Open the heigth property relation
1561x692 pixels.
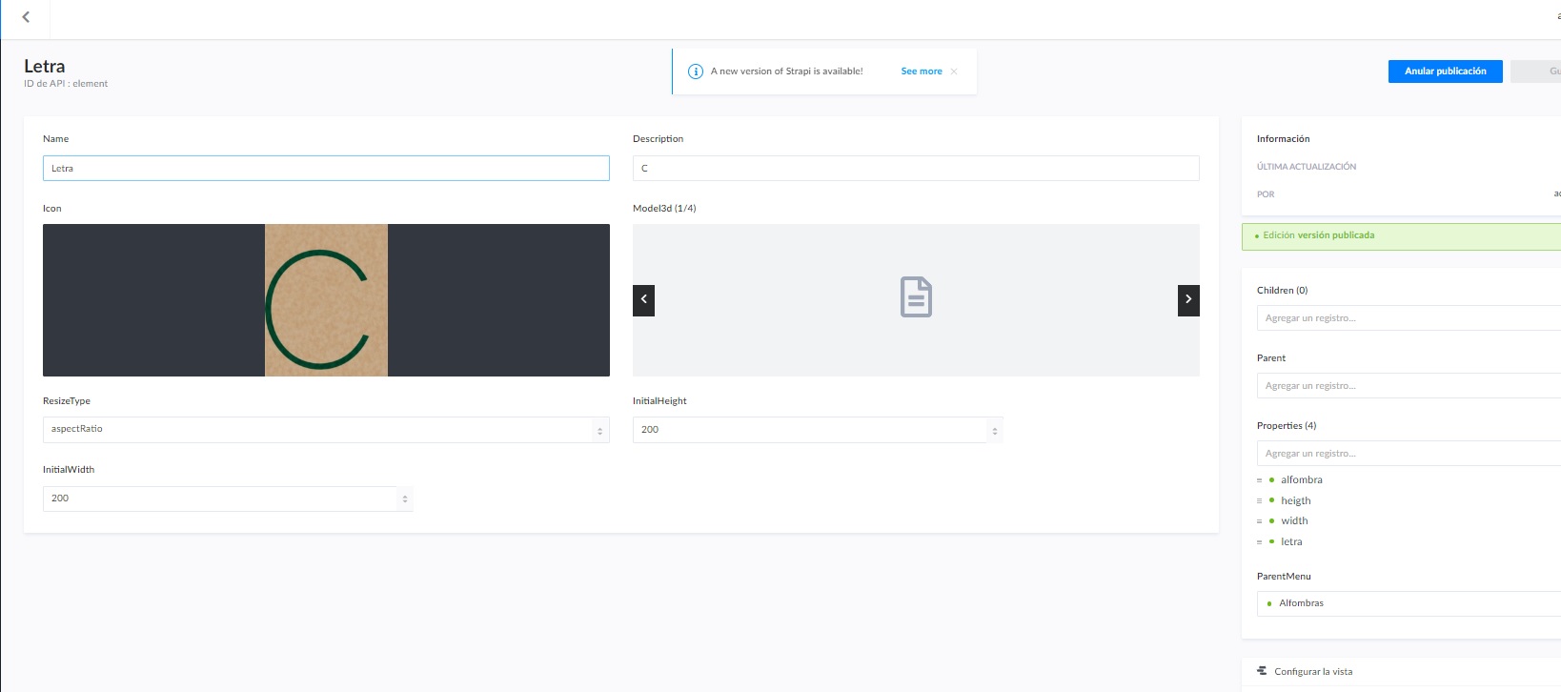pyautogui.click(x=1296, y=501)
